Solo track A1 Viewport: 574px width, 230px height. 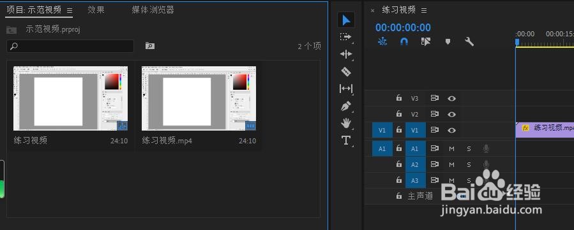(x=469, y=148)
